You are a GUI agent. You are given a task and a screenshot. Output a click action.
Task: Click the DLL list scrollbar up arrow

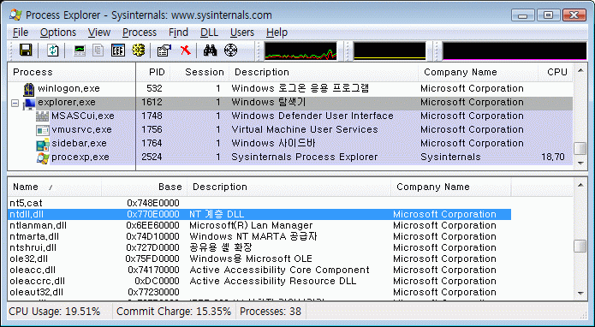pos(580,185)
